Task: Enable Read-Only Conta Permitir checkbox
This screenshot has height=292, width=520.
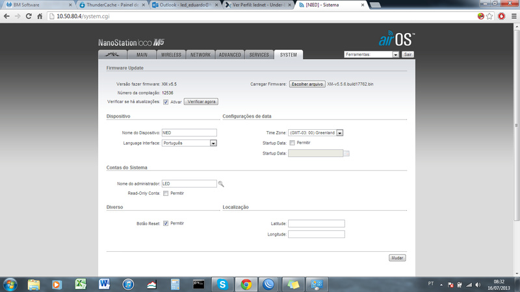Action: click(x=166, y=193)
